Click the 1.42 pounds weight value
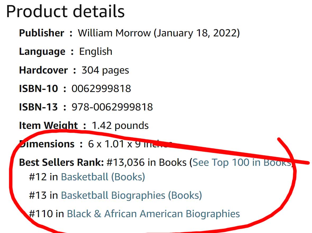The image size is (312, 233). 120,125
